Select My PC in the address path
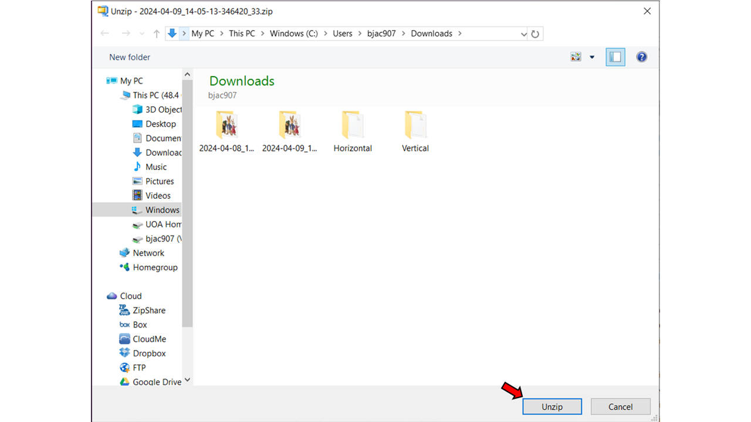Image resolution: width=751 pixels, height=422 pixels. (x=203, y=33)
